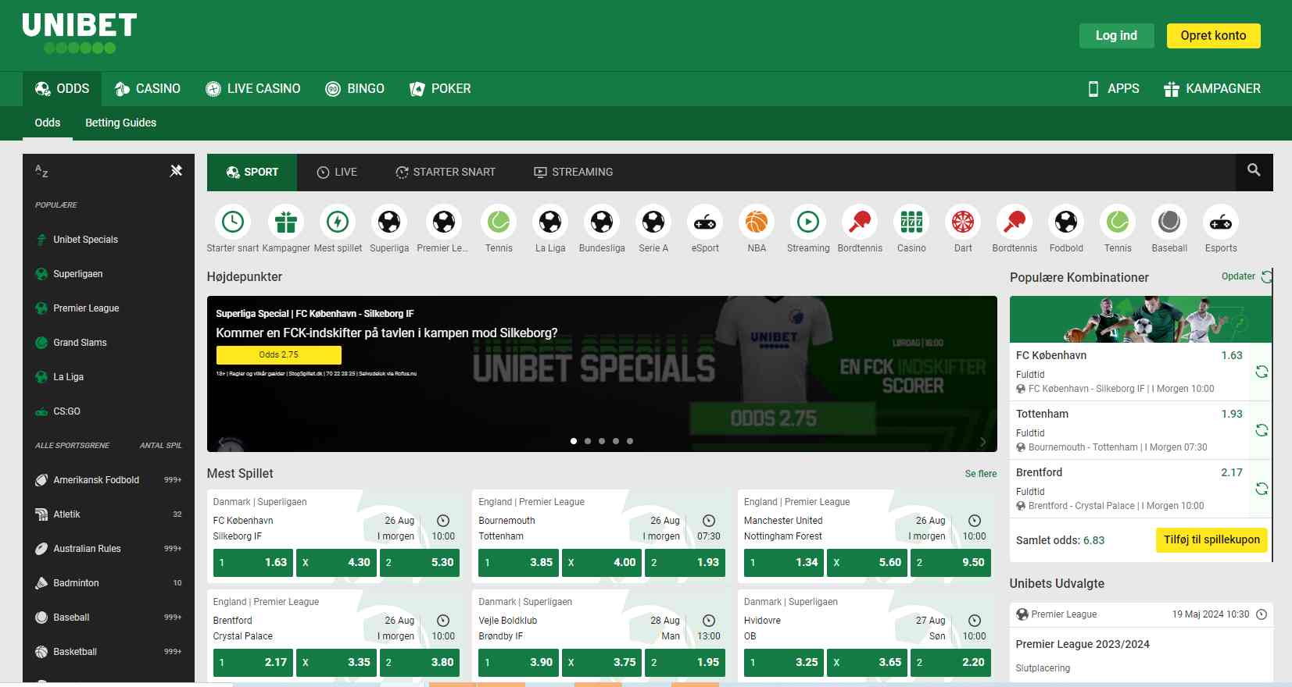Sort sports alphabetically with A-Z icon
Viewport: 1292px width, 687px height.
pos(41,170)
